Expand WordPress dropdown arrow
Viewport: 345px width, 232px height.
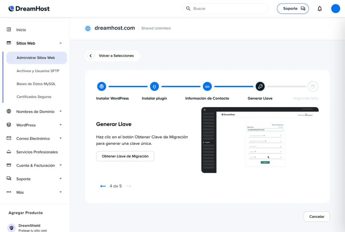click(61, 125)
